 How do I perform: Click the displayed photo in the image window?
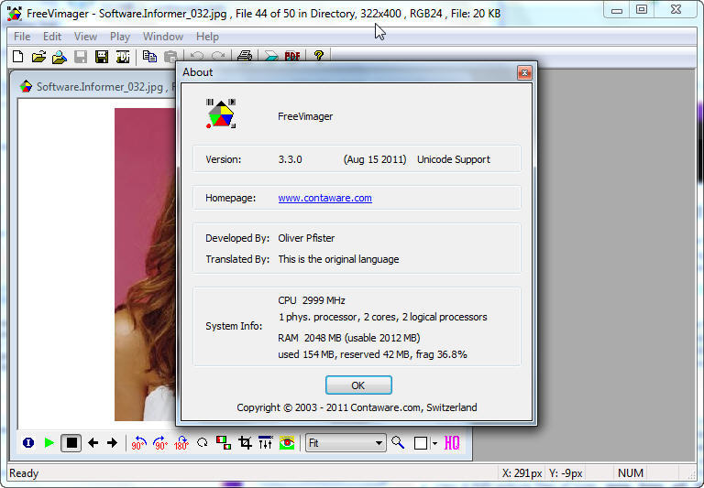point(145,265)
